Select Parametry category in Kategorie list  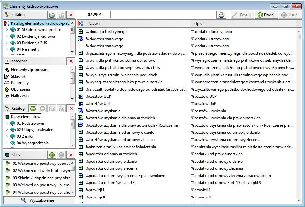click(20, 83)
